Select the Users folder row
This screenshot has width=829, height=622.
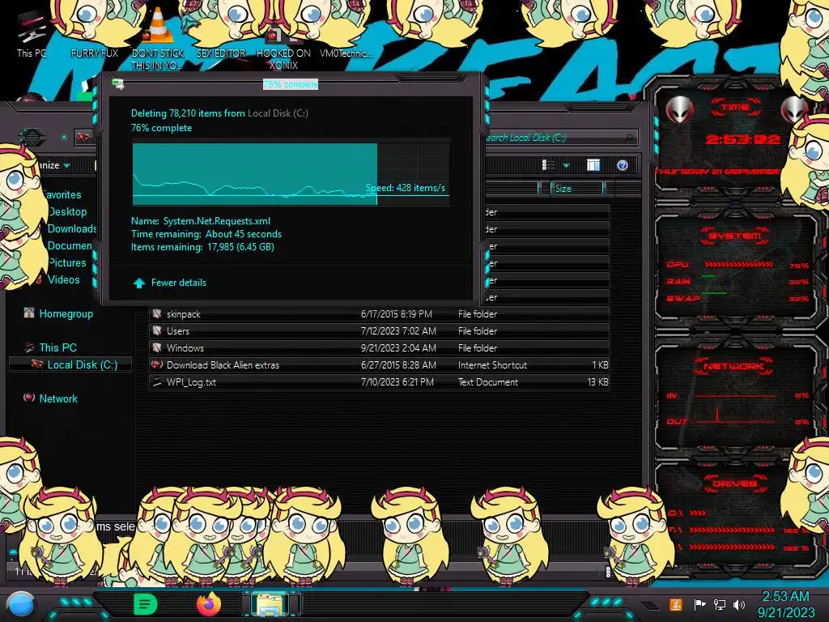[379, 330]
